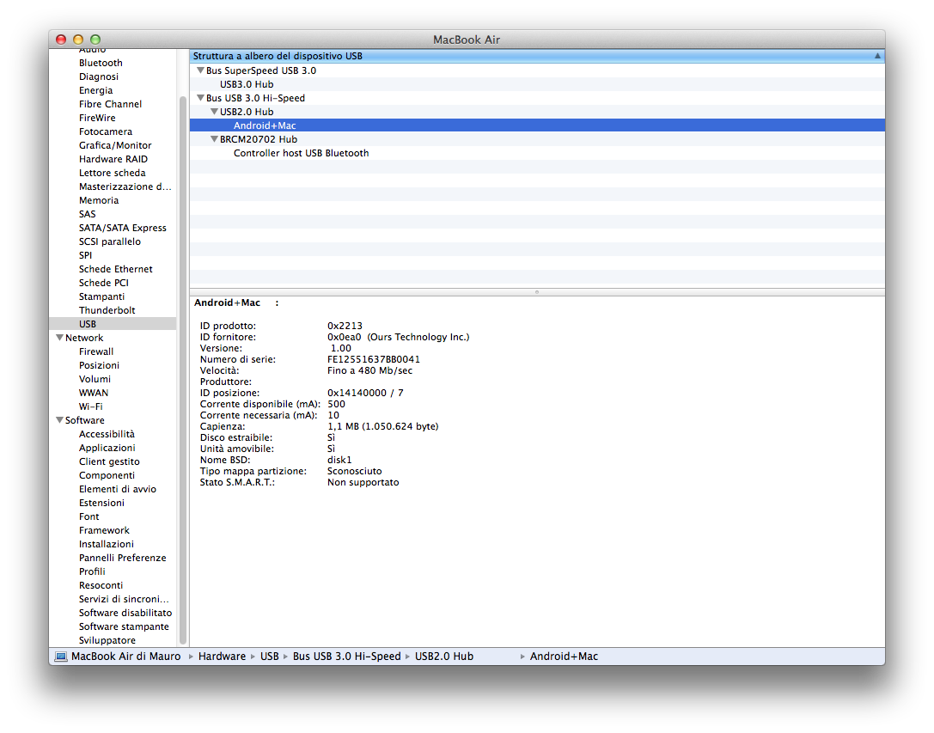Open Elementi di avvio in sidebar

(x=118, y=489)
